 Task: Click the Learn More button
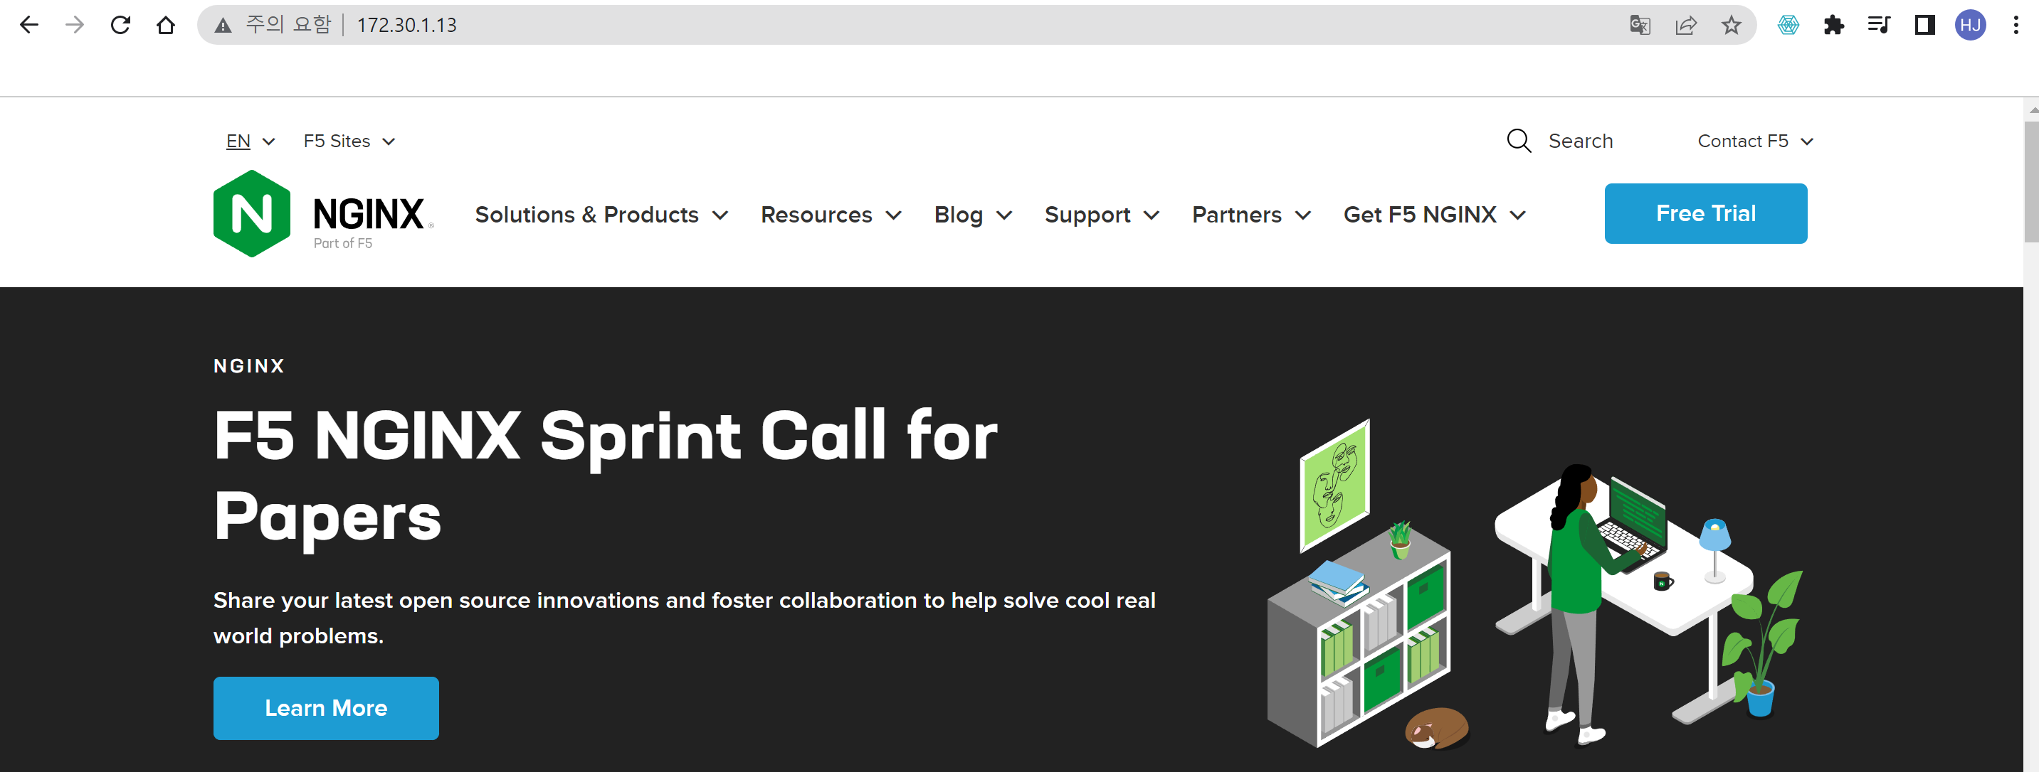click(x=325, y=708)
